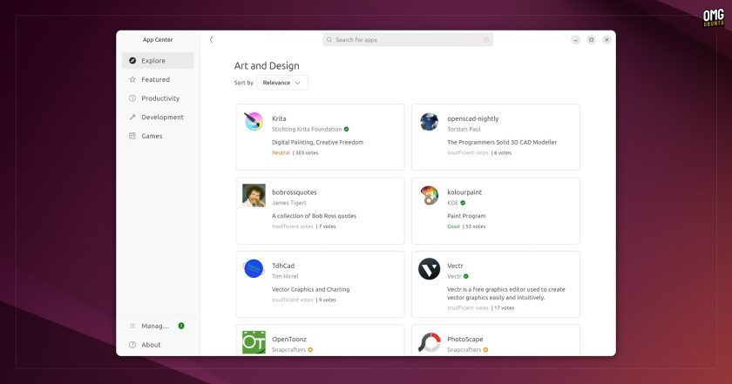Go back using the back arrow
Image resolution: width=732 pixels, height=384 pixels.
(x=211, y=40)
